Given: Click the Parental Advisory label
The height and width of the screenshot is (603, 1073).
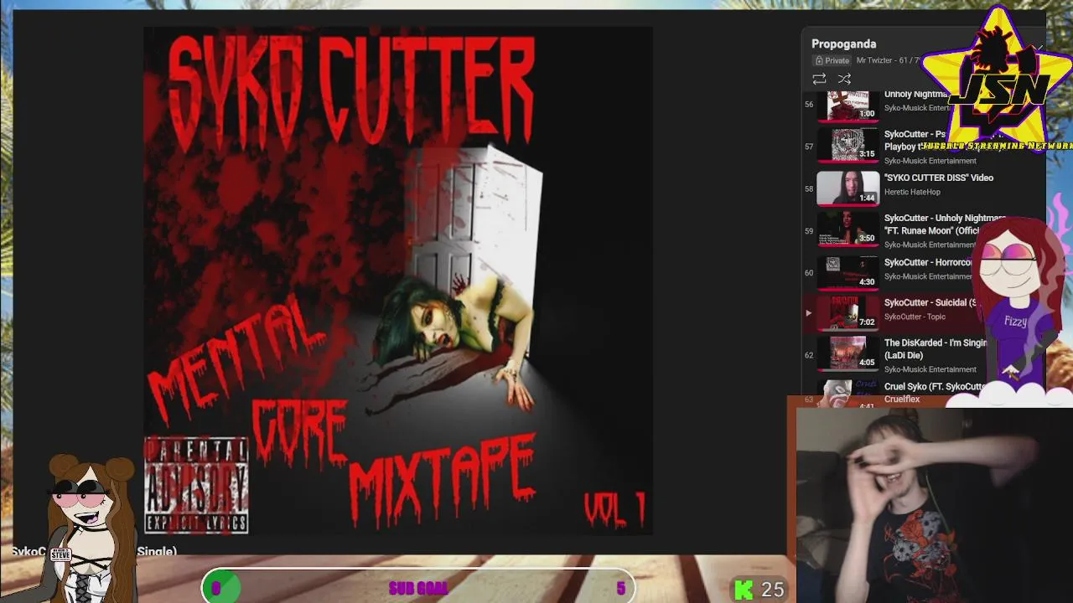Looking at the screenshot, I should (x=197, y=486).
